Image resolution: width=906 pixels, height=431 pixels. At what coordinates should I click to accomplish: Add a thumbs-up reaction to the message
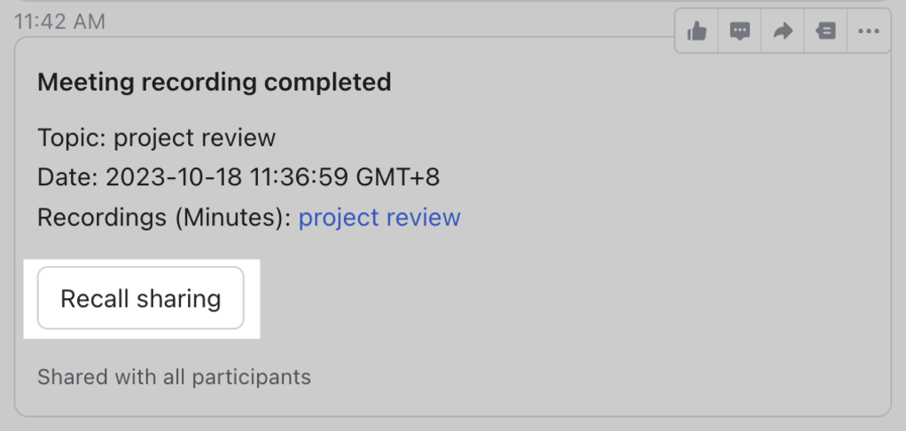pyautogui.click(x=697, y=31)
